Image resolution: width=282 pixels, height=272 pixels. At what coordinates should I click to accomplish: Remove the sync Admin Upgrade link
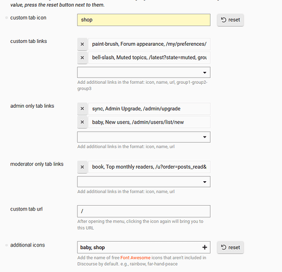82,109
